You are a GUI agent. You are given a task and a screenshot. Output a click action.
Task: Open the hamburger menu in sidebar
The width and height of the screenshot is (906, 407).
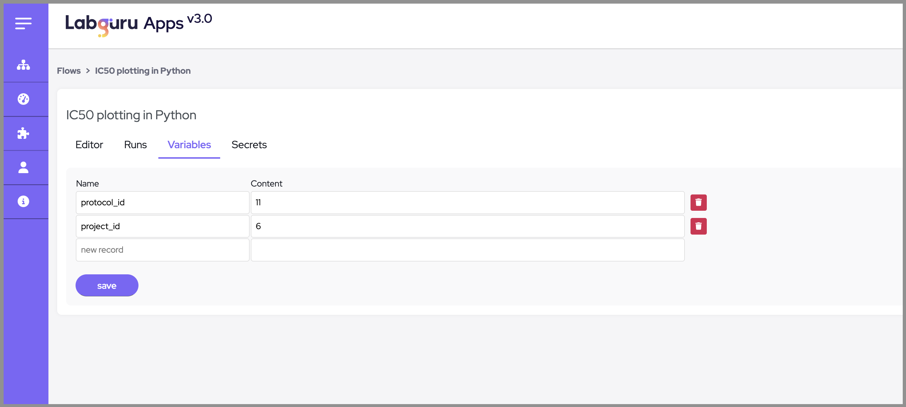23,23
